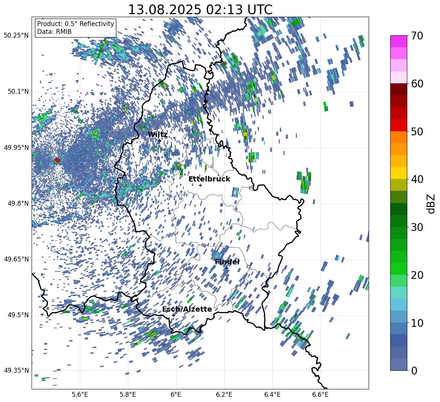The height and width of the screenshot is (402, 440).
Task: Click the 49.8°N latitude label
Action: [18, 203]
